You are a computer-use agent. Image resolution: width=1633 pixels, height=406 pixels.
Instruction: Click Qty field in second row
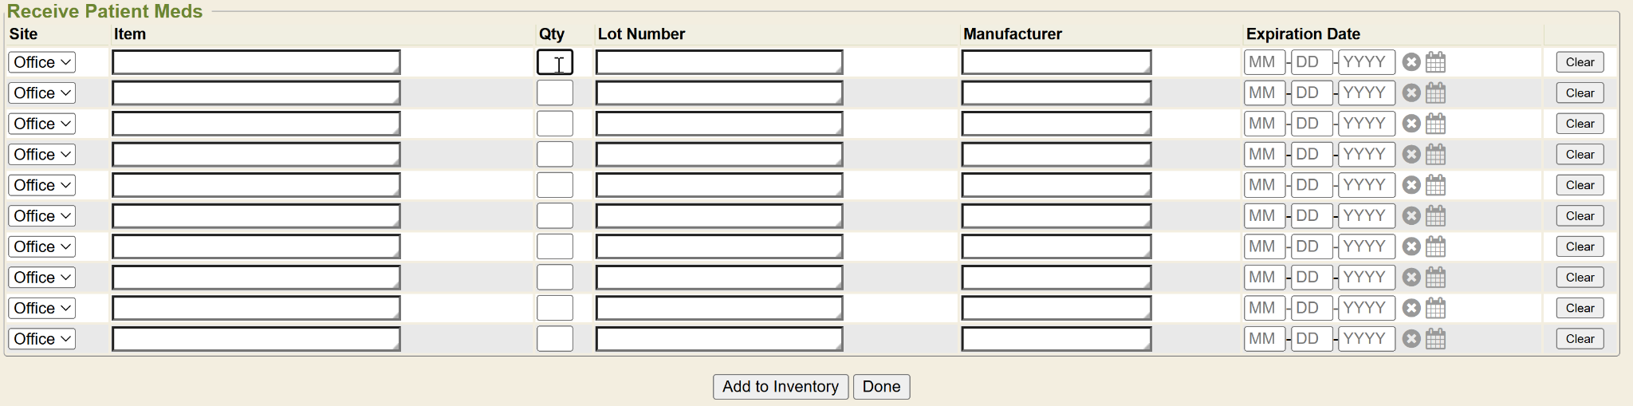[555, 93]
